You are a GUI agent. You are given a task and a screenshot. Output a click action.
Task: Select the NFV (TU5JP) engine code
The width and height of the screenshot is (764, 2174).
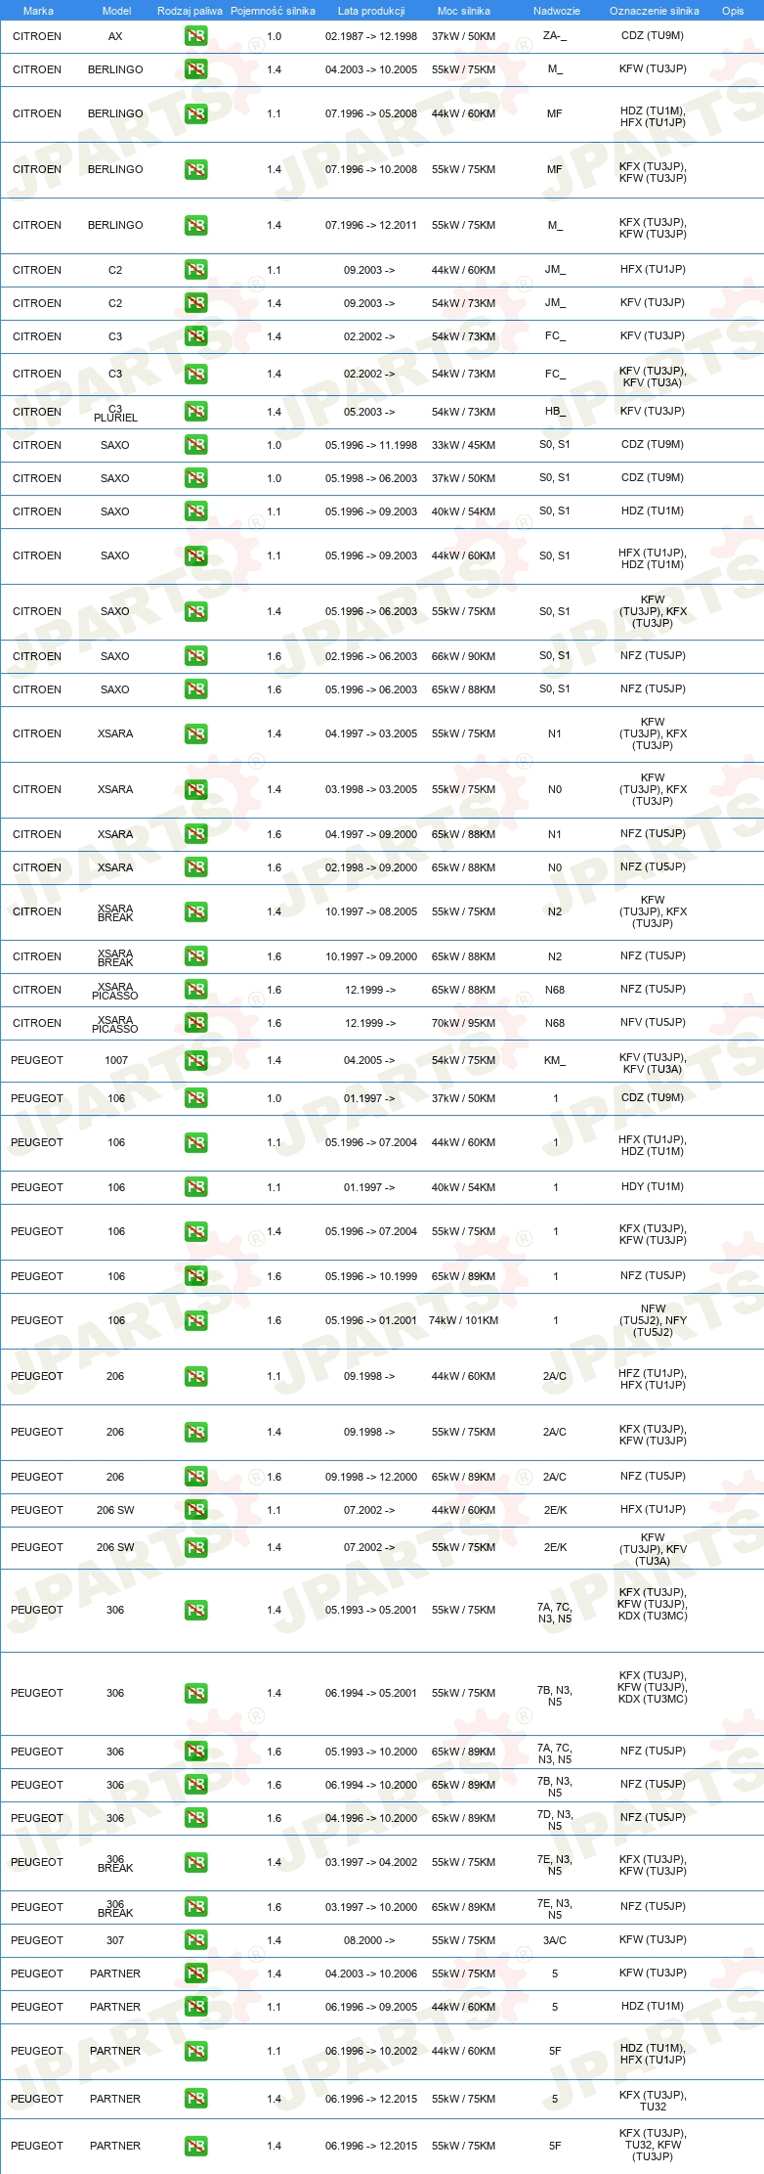653,1022
